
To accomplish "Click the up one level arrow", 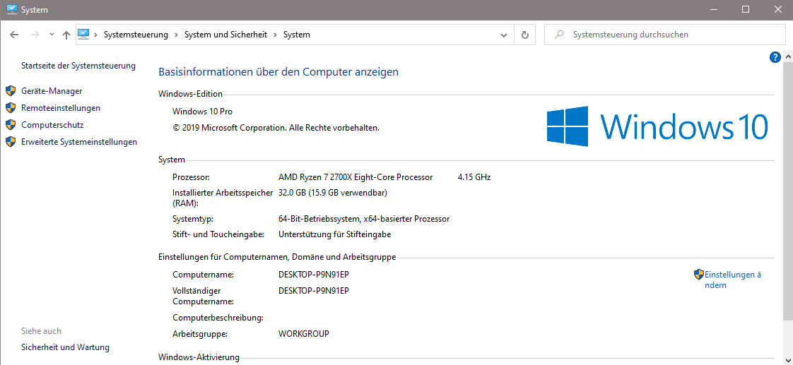I will point(66,35).
